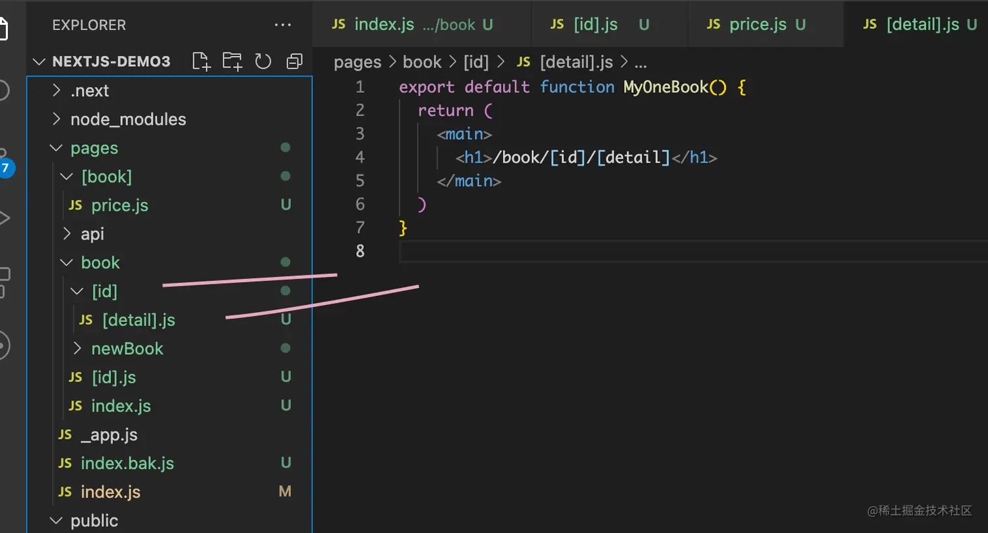Click the JS icon beside price.js file
Viewport: 988px width, 533px height.
tap(76, 205)
